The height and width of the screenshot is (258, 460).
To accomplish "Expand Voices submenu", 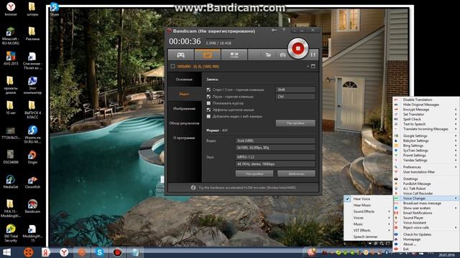I will 368,218.
